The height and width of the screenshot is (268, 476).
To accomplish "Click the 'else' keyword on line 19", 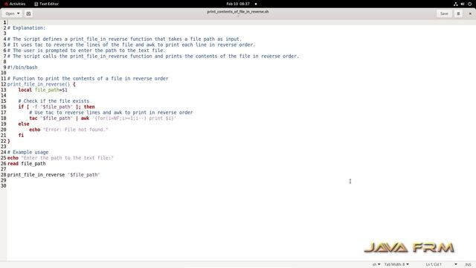I will coord(24,124).
